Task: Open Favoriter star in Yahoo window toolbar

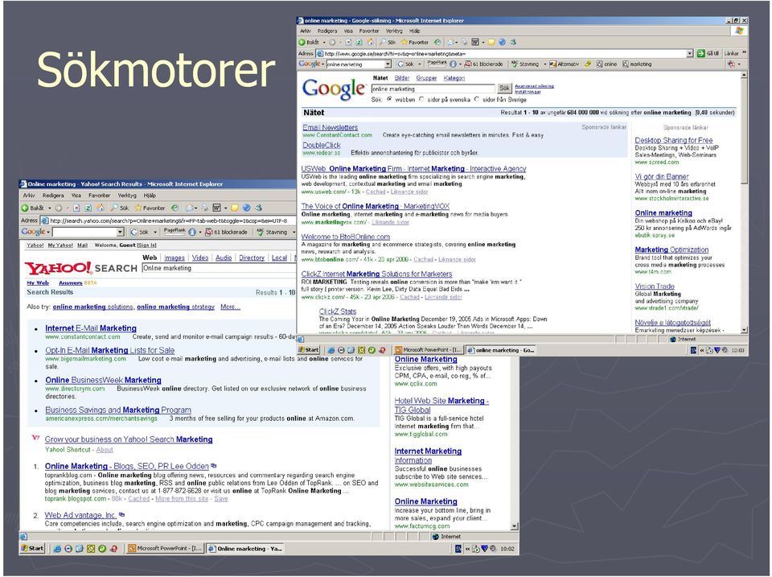Action: (x=150, y=208)
